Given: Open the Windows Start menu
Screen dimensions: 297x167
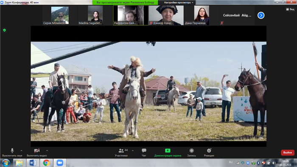Looking at the screenshot, I should [6, 163].
